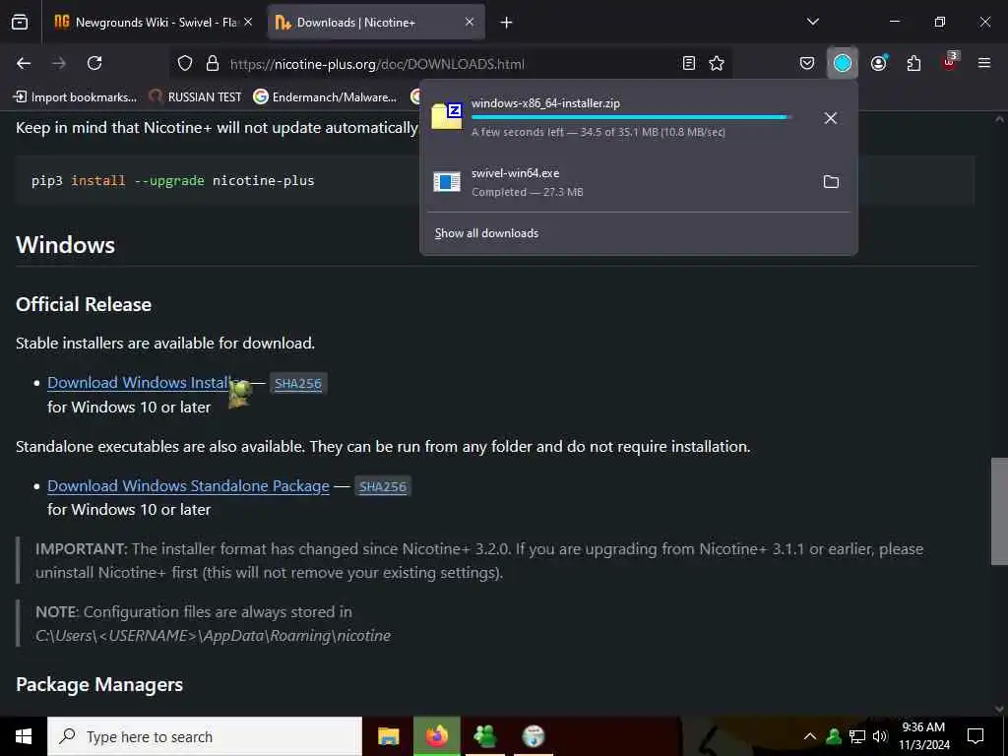This screenshot has width=1008, height=756.
Task: Toggle reader view icon
Action: (688, 63)
